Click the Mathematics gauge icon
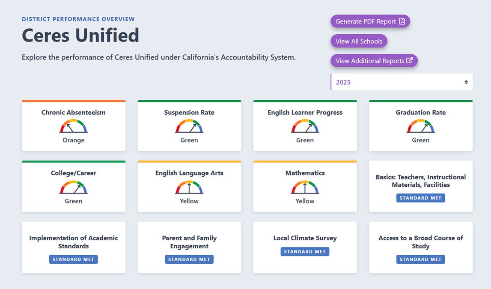Screen dimensions: 491x289 (305, 187)
